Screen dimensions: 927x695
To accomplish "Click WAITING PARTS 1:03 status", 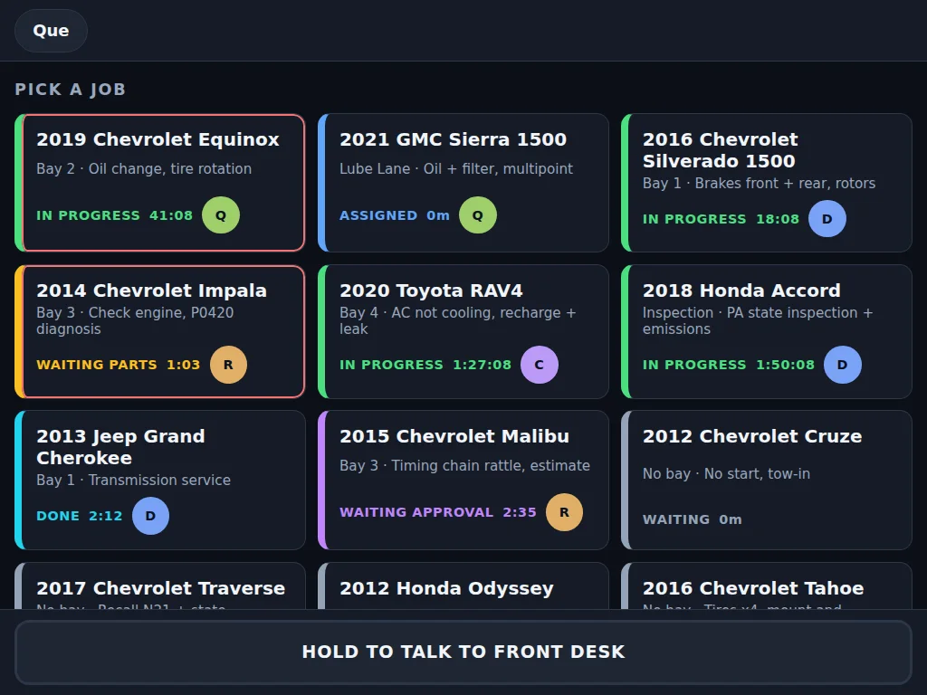I will pos(119,365).
